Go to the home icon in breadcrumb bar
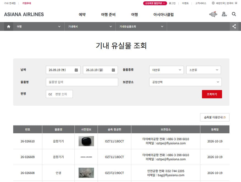The image size is (241, 182). tap(9, 26)
